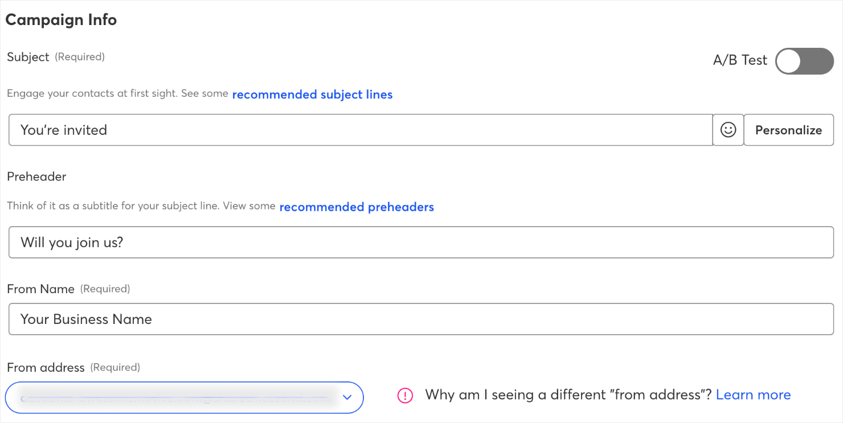The image size is (843, 423).
Task: Click the A/B Test label text
Action: pos(740,60)
